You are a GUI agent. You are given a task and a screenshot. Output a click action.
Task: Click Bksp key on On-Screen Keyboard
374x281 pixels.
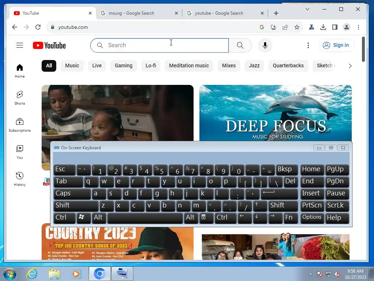tap(287, 170)
